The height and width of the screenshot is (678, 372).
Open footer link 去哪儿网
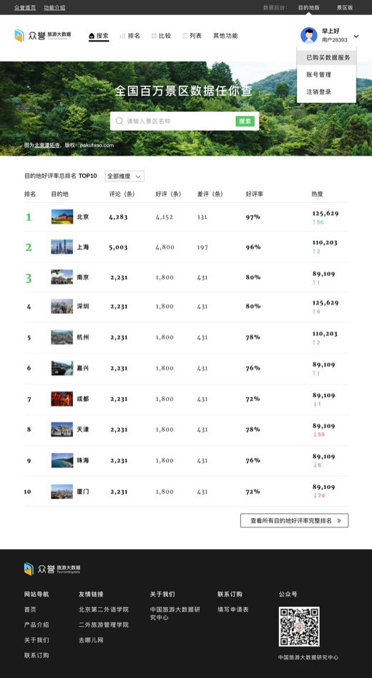click(x=91, y=640)
